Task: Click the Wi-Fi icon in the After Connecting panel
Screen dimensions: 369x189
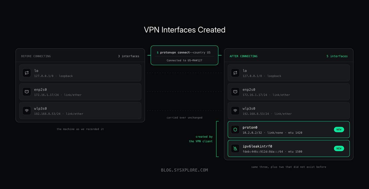Action: tap(235, 111)
